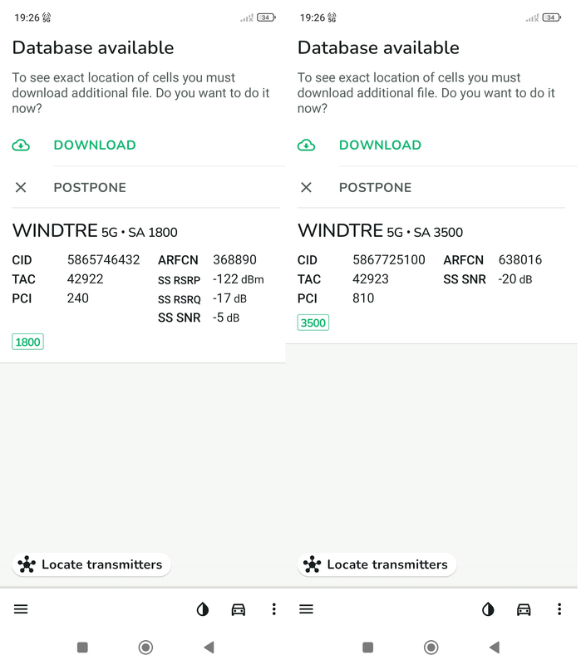The image size is (586, 665).
Task: Click WINDTRE 5G SA 1800 cell heading
Action: [95, 231]
